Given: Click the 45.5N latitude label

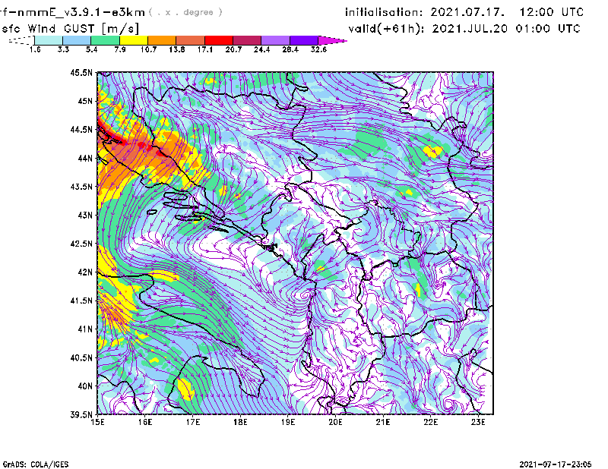Looking at the screenshot, I should (81, 72).
